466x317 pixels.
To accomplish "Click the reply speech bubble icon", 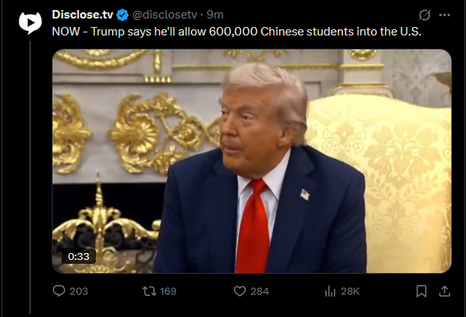I will tap(59, 291).
